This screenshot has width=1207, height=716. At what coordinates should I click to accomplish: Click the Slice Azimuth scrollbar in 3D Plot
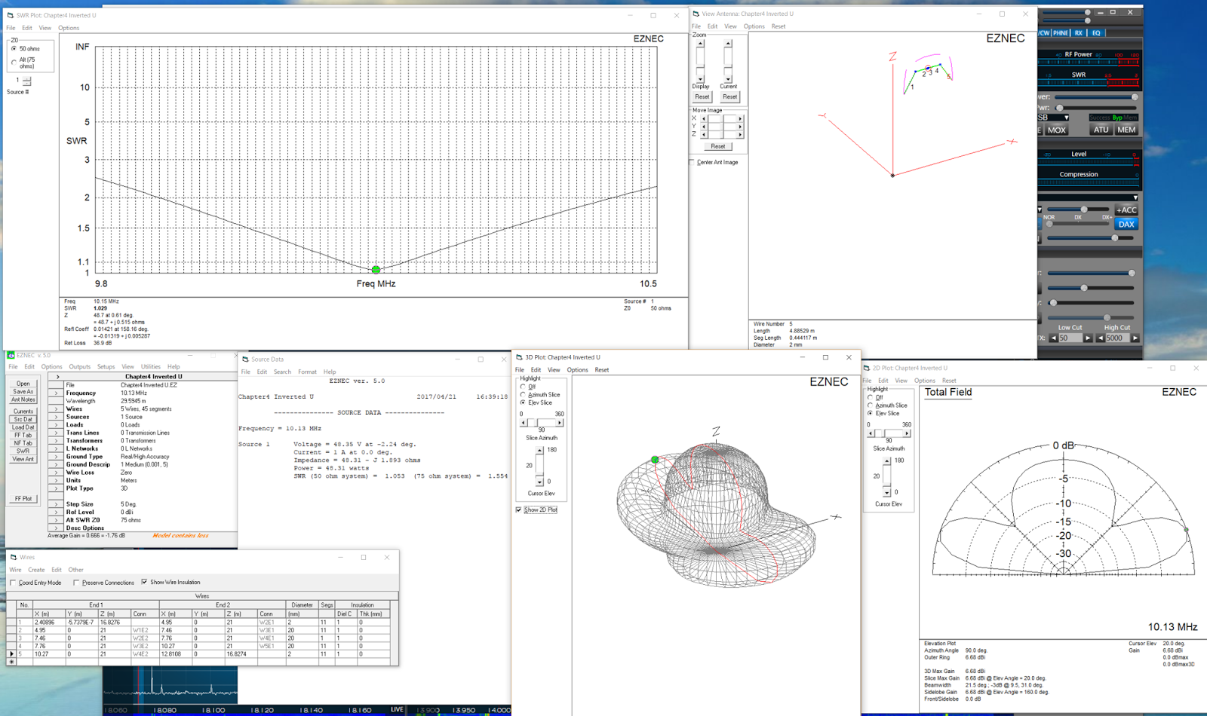[x=541, y=423]
